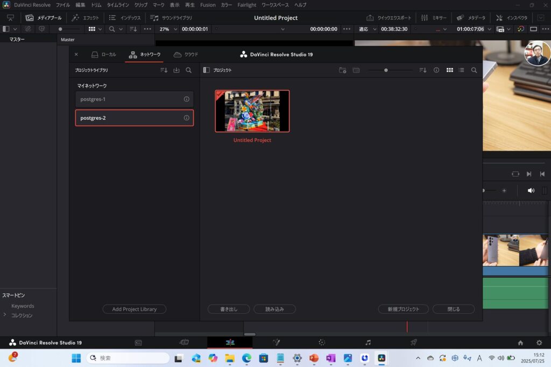The height and width of the screenshot is (367, 551).
Task: Open project info icon
Action: [436, 70]
